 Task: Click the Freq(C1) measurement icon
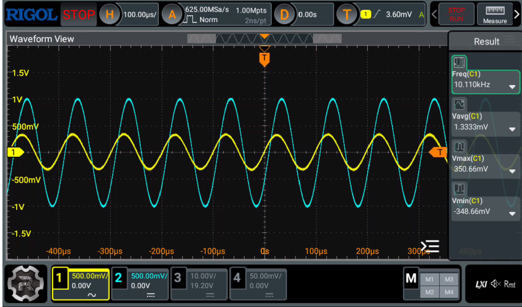pos(459,63)
